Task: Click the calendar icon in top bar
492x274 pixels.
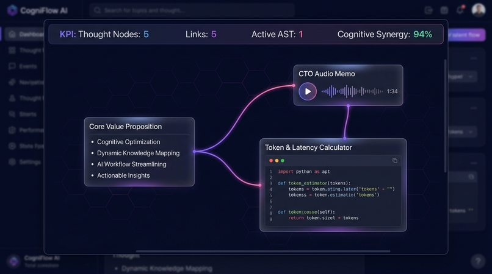Action: 444,10
